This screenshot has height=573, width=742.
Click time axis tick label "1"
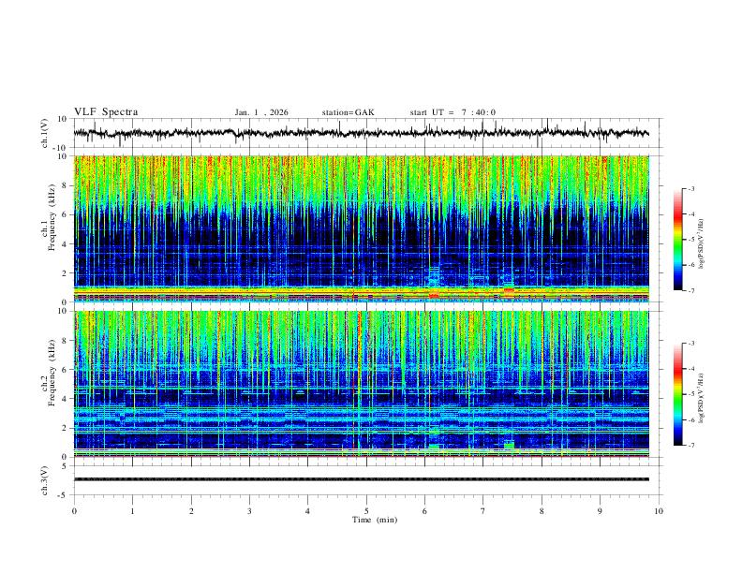click(x=132, y=511)
